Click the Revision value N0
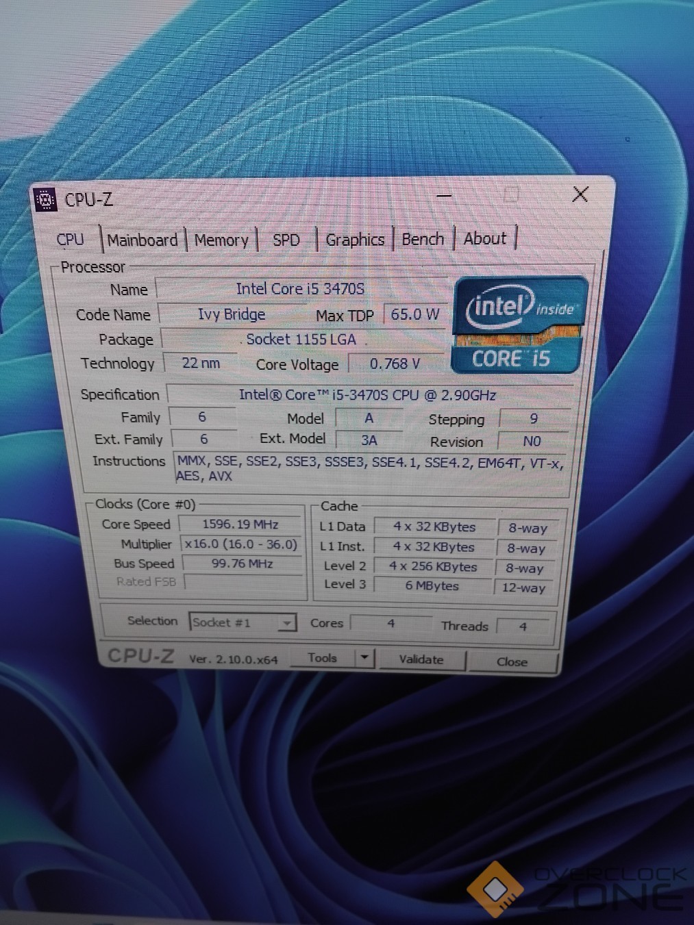Image resolution: width=694 pixels, height=925 pixels. (532, 442)
